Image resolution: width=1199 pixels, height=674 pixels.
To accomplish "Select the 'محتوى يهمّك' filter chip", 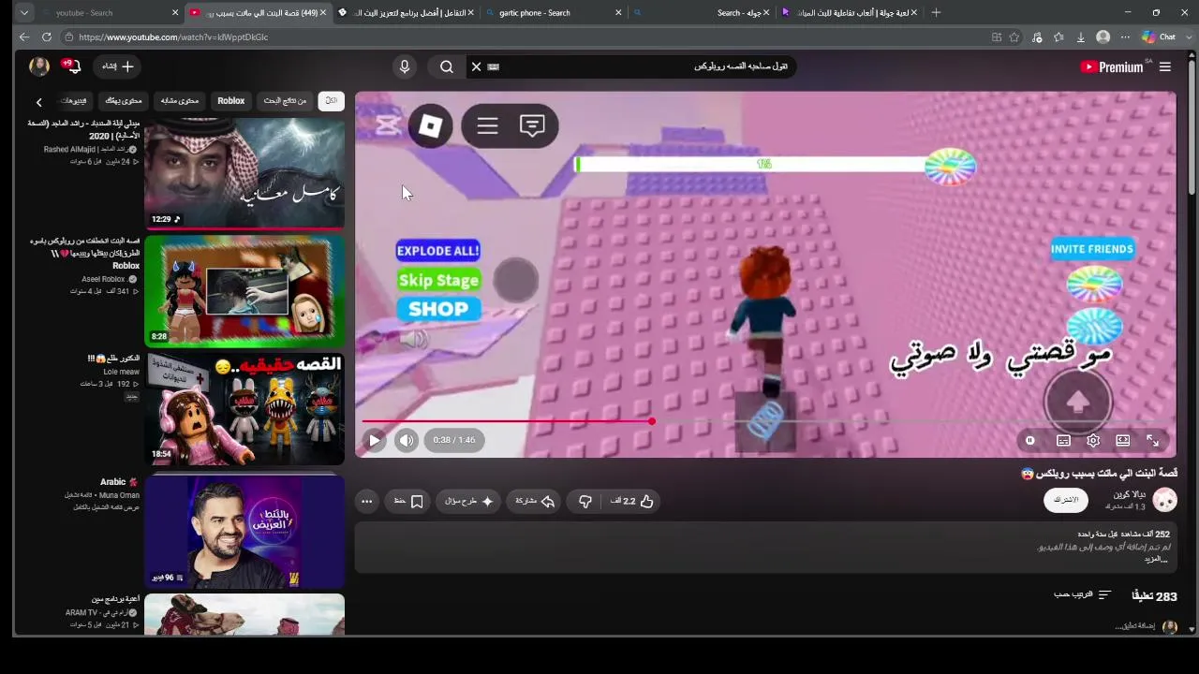I will (124, 101).
